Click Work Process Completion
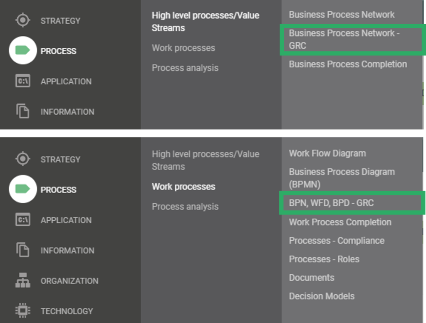 (340, 222)
